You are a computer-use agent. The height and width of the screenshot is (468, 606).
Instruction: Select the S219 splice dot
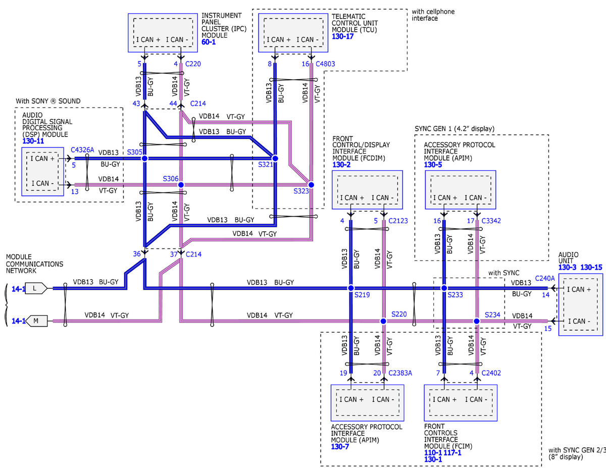pos(350,288)
